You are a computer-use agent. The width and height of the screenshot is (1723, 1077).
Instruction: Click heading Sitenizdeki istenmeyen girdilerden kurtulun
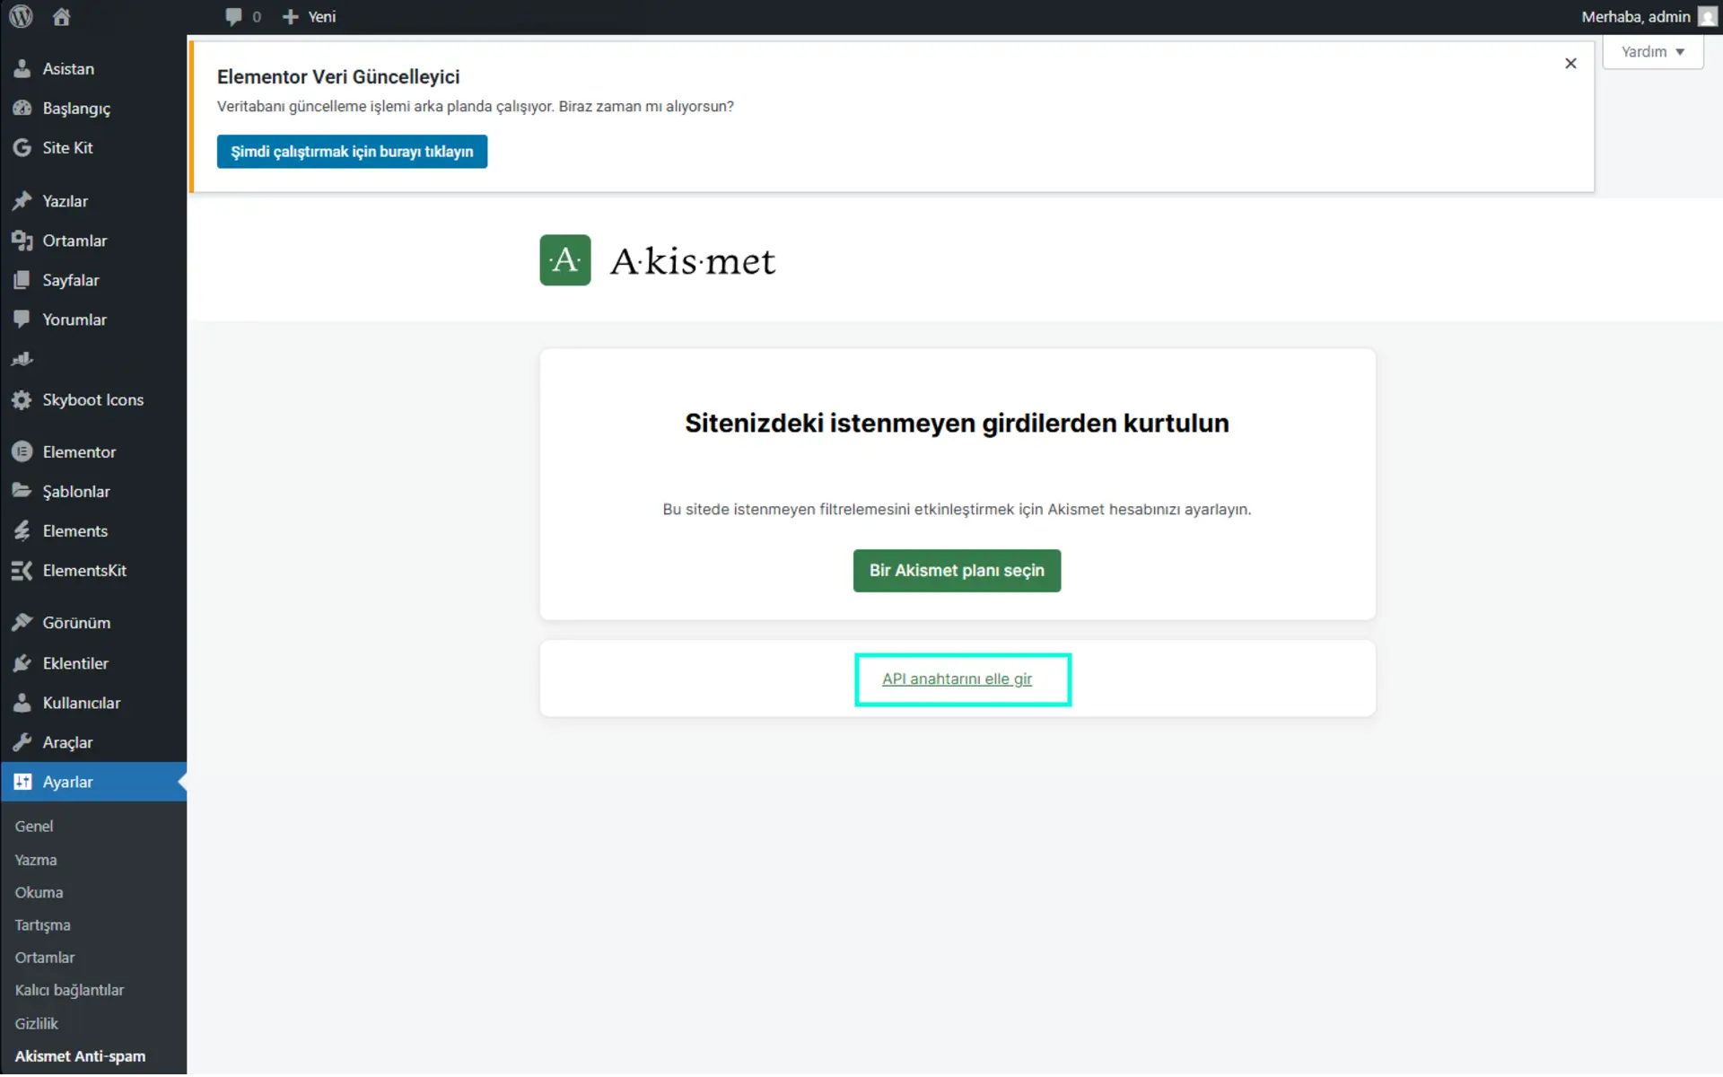957,424
